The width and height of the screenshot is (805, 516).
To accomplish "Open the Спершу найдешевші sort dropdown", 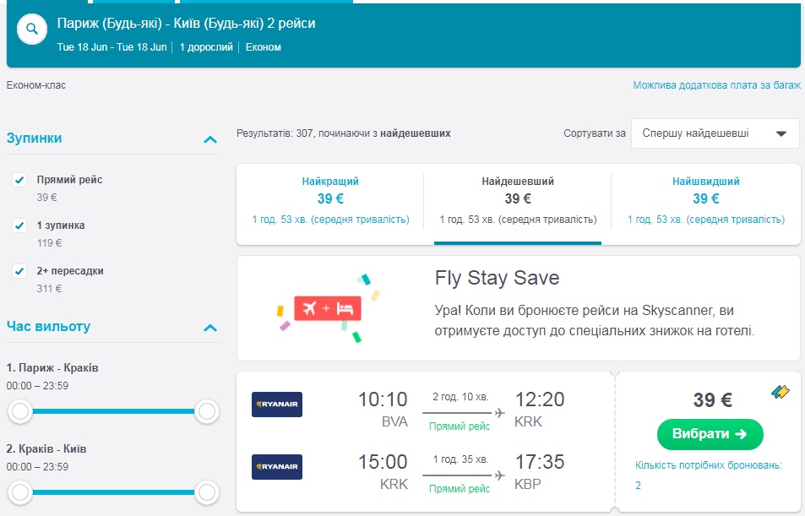I will tap(715, 133).
